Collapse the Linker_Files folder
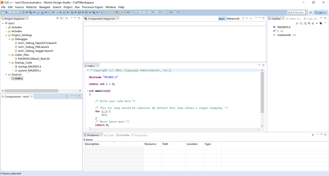Image resolution: width=329 pixels, height=176 pixels. click(x=10, y=55)
